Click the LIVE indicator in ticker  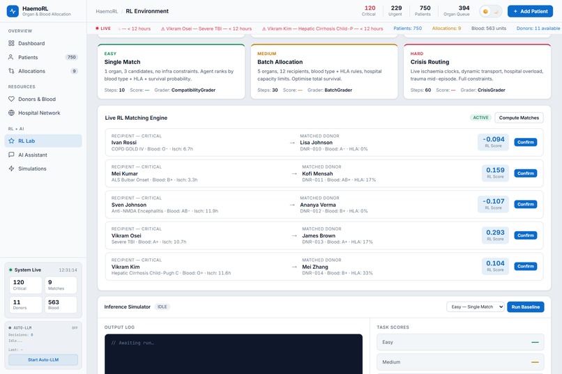pos(103,29)
